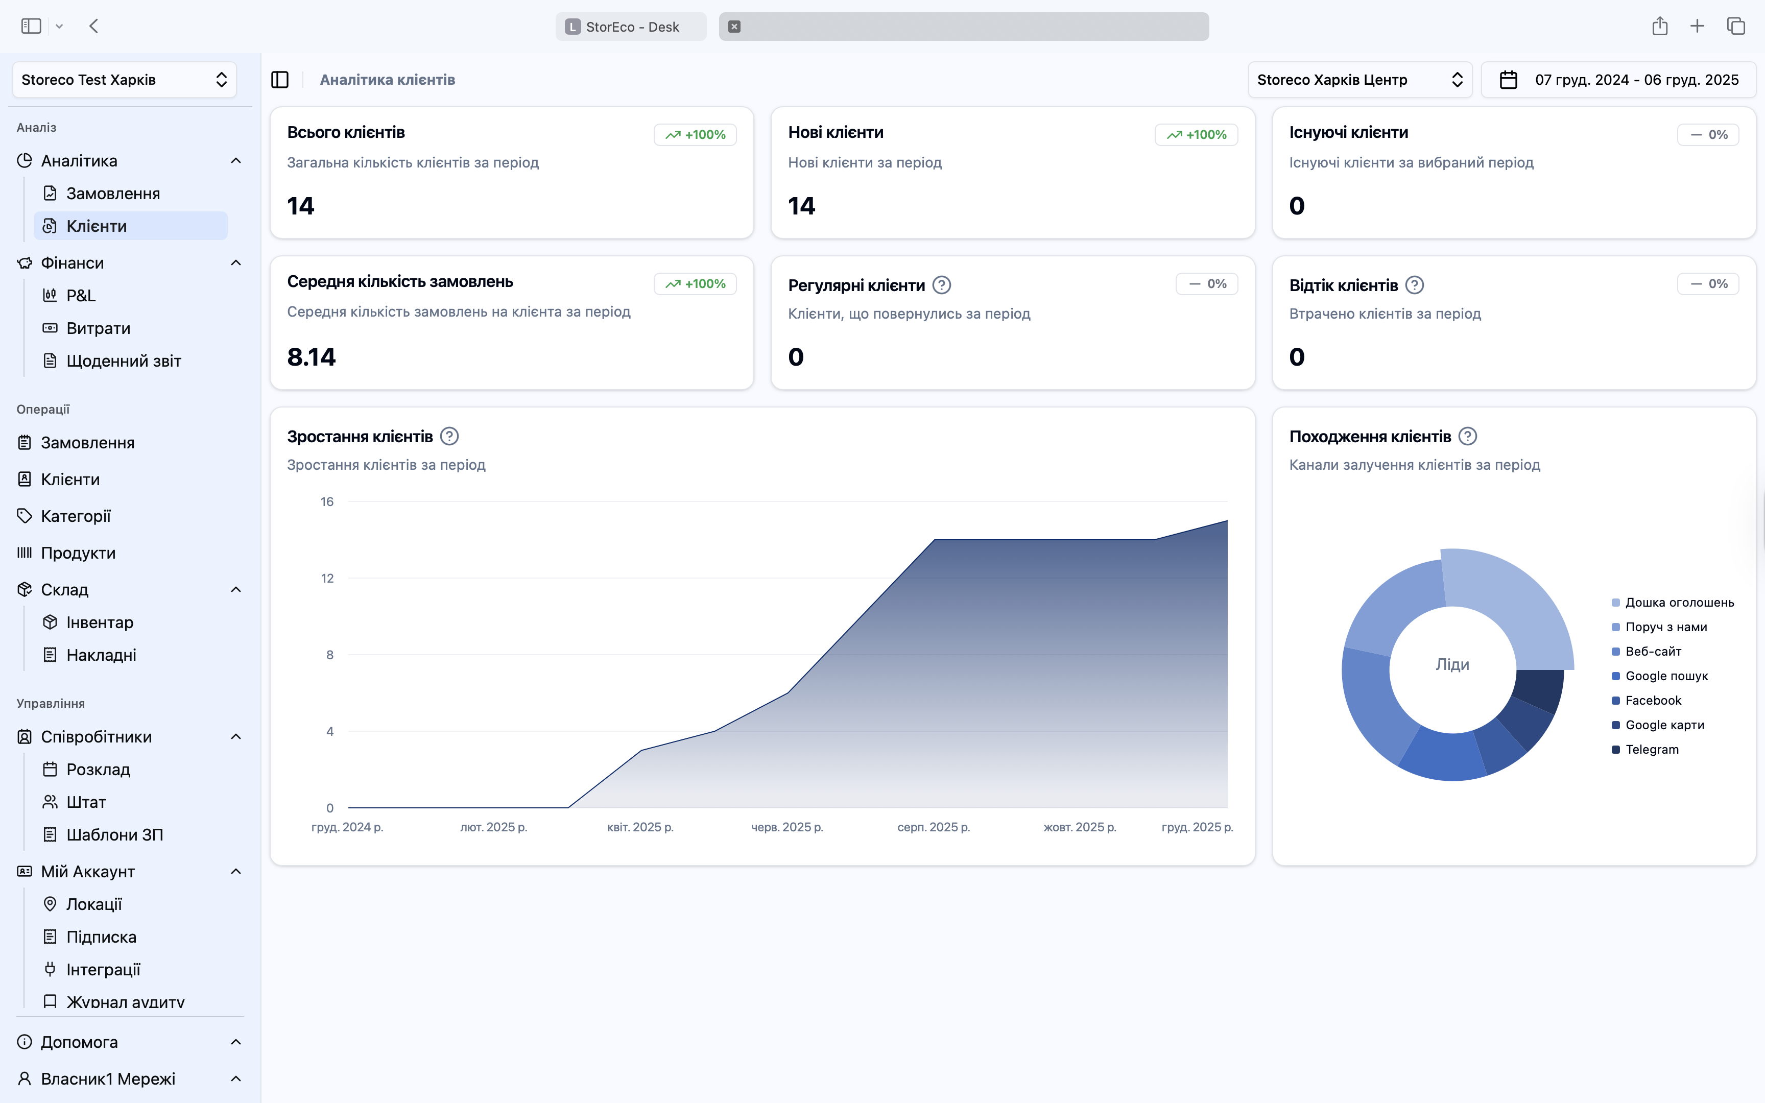
Task: Open the Storeco Test Харків network dropdown
Action: click(x=124, y=80)
